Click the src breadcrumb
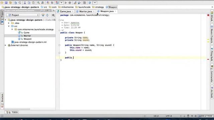The image size is (214, 120). 44,7
